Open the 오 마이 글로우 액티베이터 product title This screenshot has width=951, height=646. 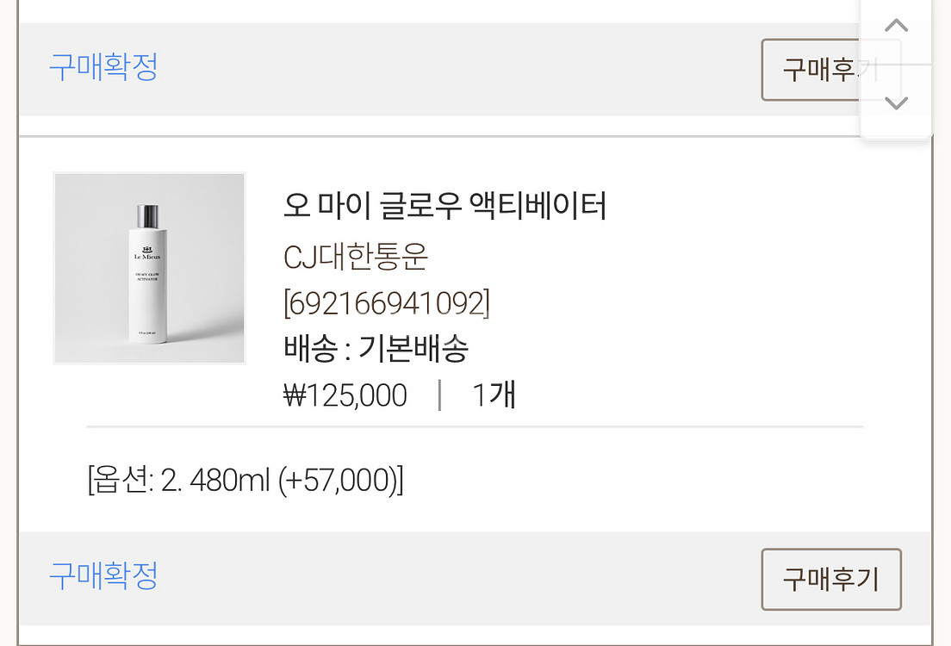pos(444,207)
